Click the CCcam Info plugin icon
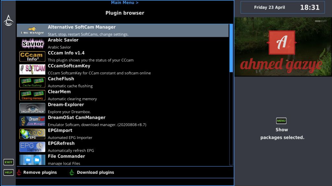The height and width of the screenshot is (186, 332). coord(32,56)
